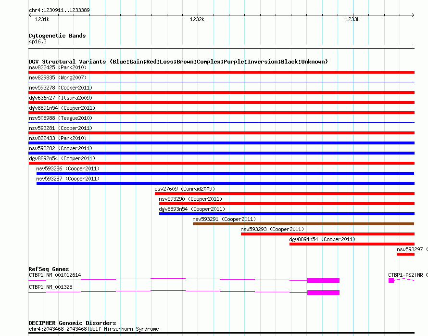
Task: Click the short red bar under nsv593297
Action: point(405,254)
